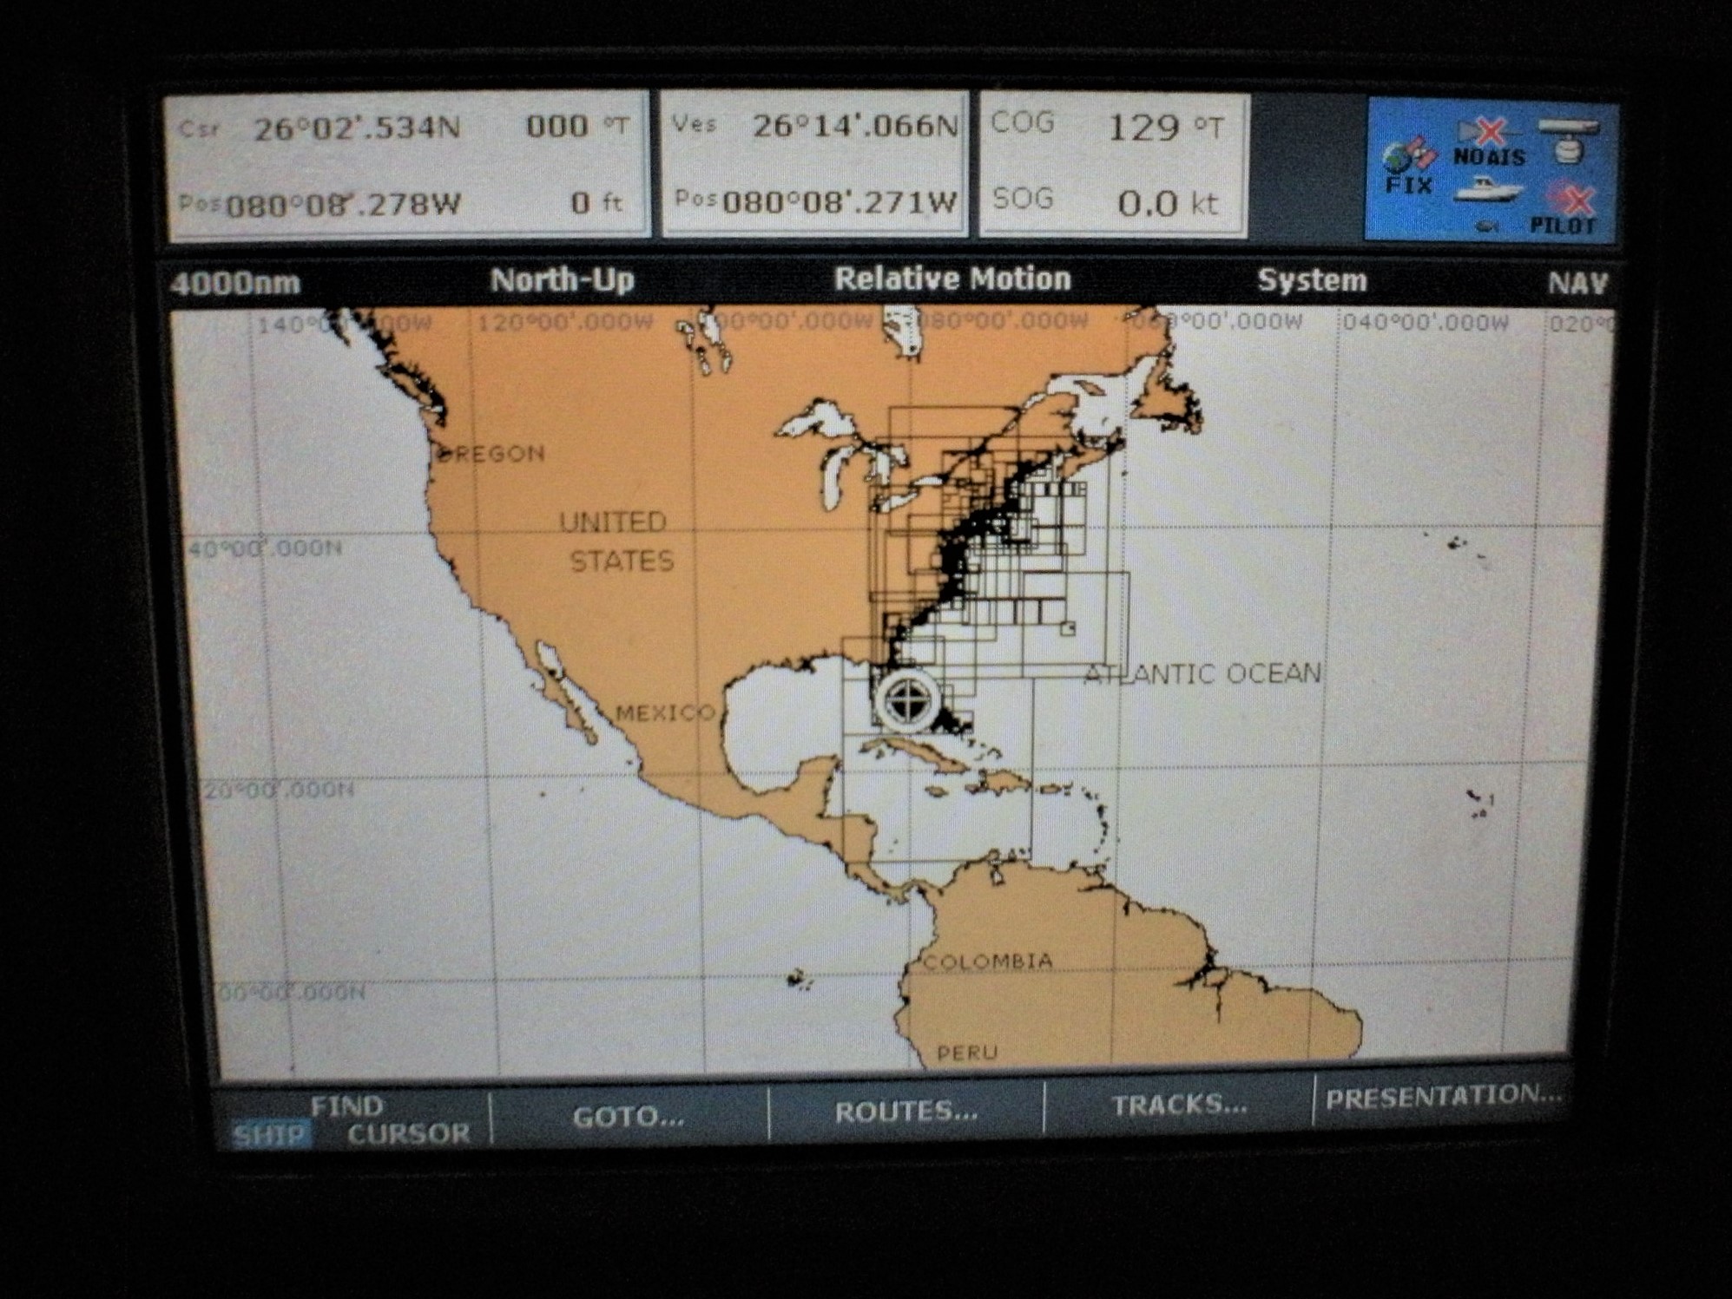
Task: Click the small fish icon
Action: tap(1487, 226)
